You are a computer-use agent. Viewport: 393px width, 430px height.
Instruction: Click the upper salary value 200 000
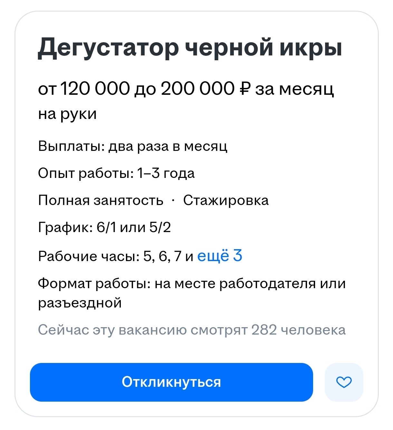tap(198, 89)
